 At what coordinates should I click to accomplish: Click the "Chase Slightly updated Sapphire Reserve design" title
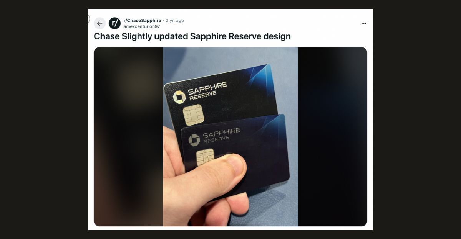click(192, 36)
